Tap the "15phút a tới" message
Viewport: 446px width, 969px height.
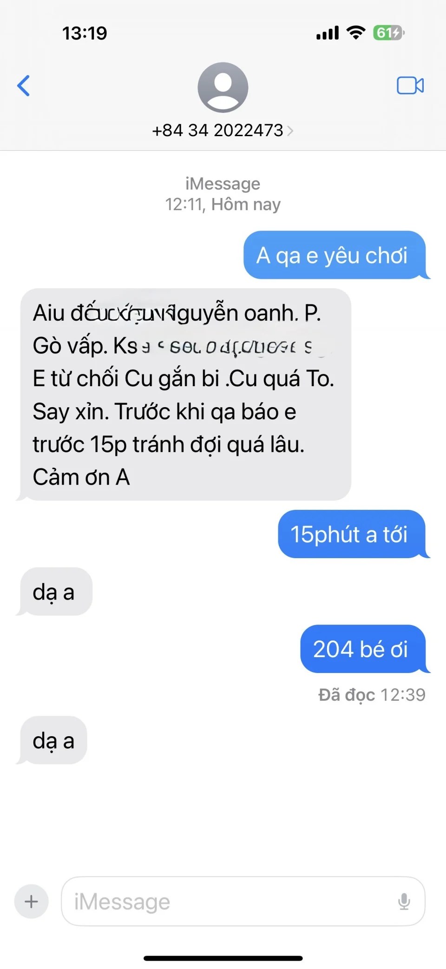click(351, 534)
